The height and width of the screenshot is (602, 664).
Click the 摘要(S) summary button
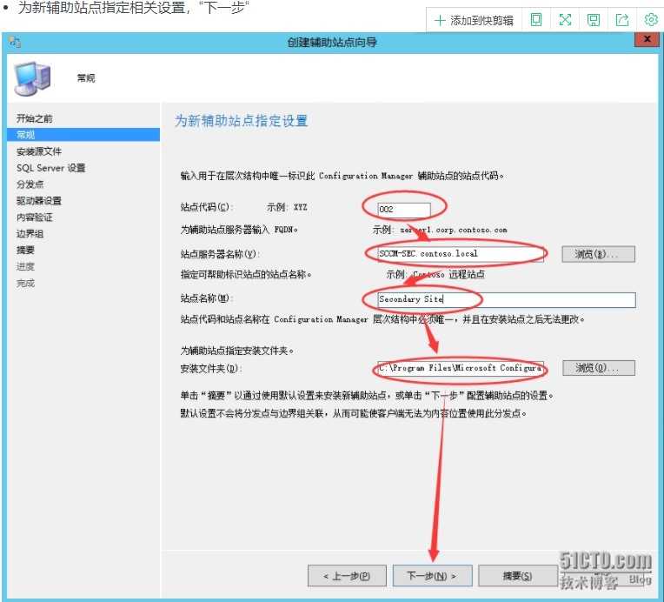tap(517, 576)
